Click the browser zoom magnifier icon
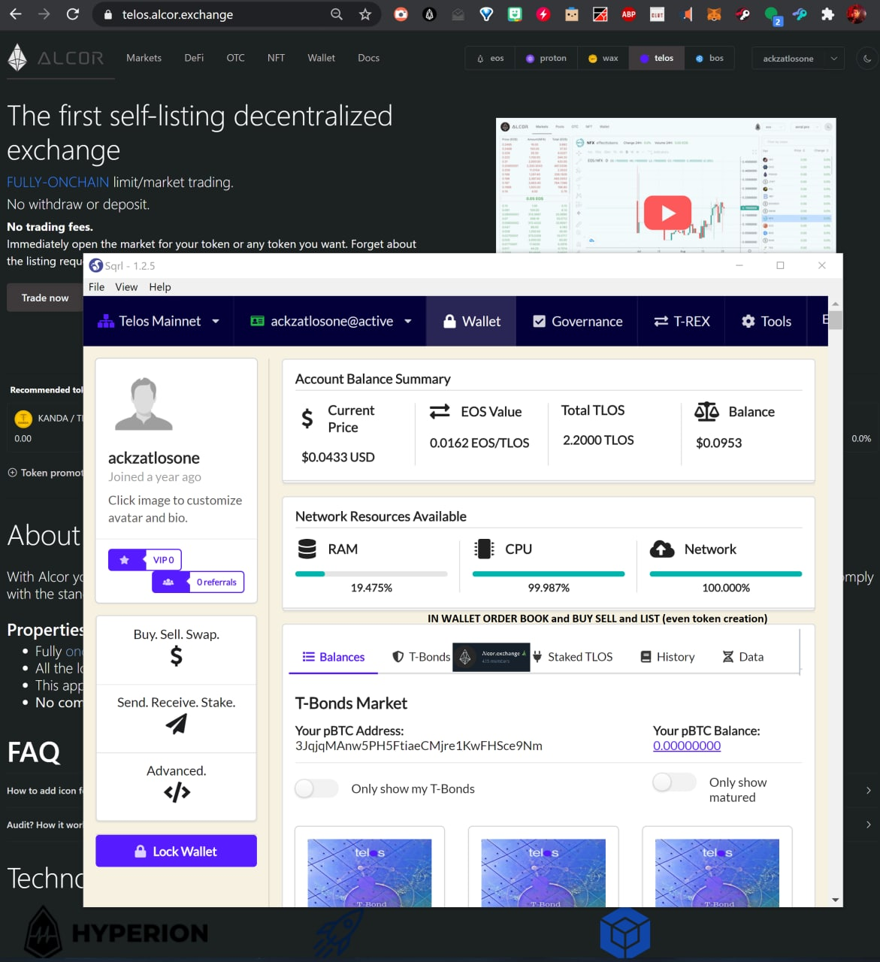Image resolution: width=880 pixels, height=962 pixels. [337, 14]
